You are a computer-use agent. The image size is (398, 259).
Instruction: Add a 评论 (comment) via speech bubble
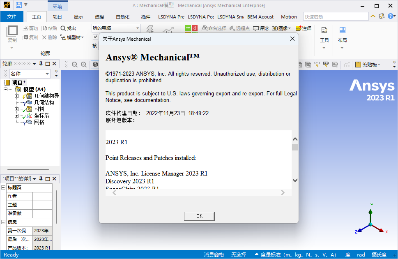coord(261,28)
